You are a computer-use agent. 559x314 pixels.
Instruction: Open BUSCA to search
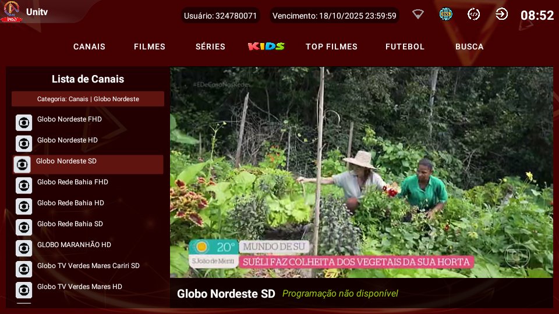(x=469, y=47)
